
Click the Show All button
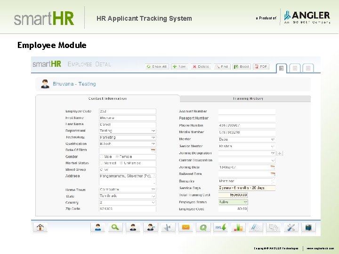point(157,66)
